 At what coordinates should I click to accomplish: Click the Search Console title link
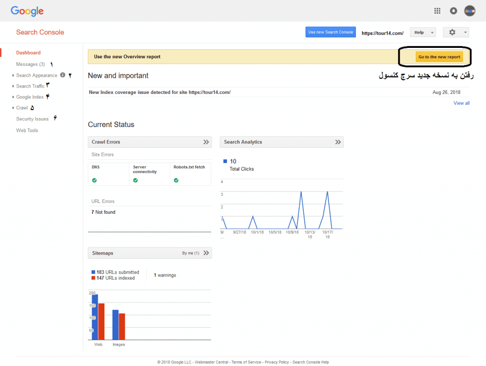point(40,32)
